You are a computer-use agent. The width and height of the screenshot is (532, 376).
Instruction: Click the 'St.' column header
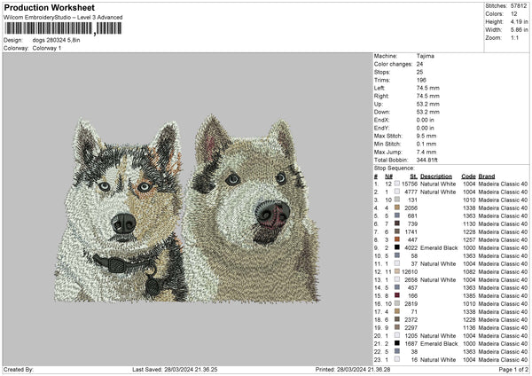(413, 176)
